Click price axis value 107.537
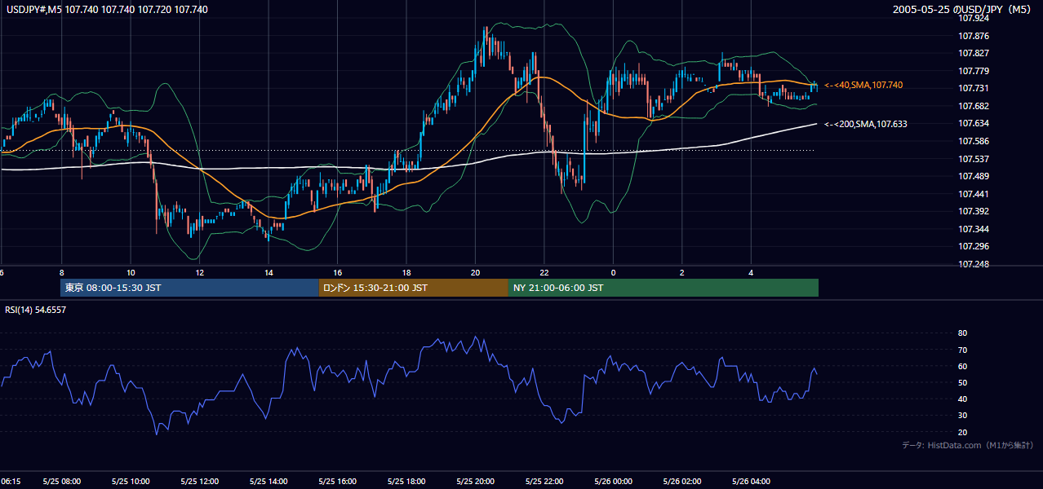Image resolution: width=1043 pixels, height=489 pixels. coord(974,159)
